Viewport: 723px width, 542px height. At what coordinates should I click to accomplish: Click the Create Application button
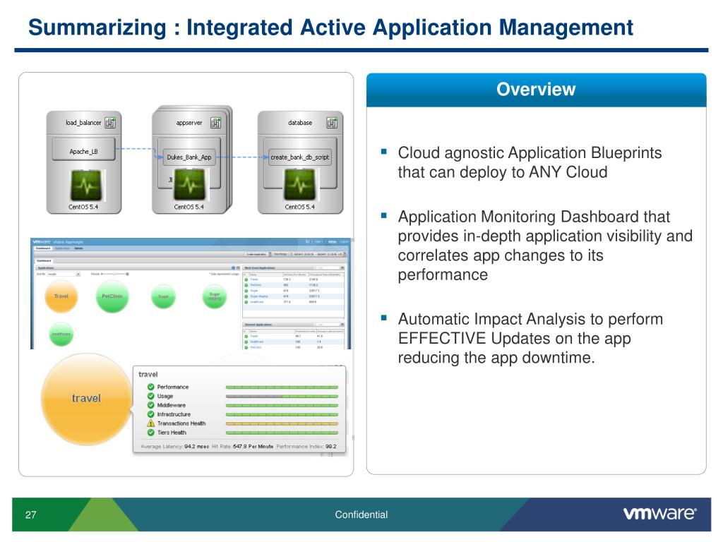256,254
